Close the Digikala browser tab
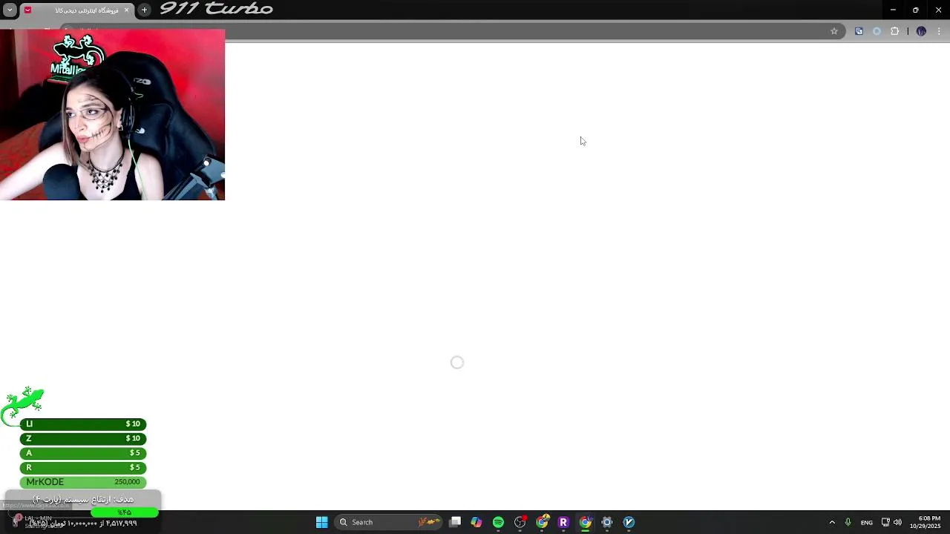 pyautogui.click(x=126, y=10)
